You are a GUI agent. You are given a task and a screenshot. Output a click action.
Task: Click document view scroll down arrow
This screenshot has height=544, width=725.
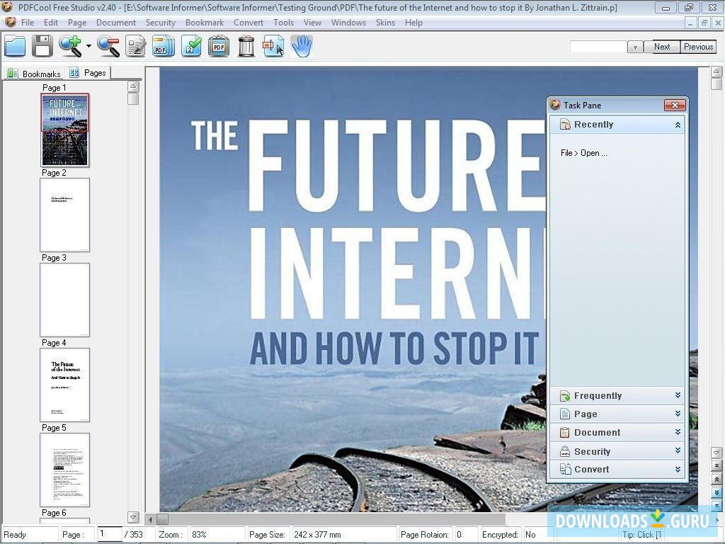click(717, 452)
